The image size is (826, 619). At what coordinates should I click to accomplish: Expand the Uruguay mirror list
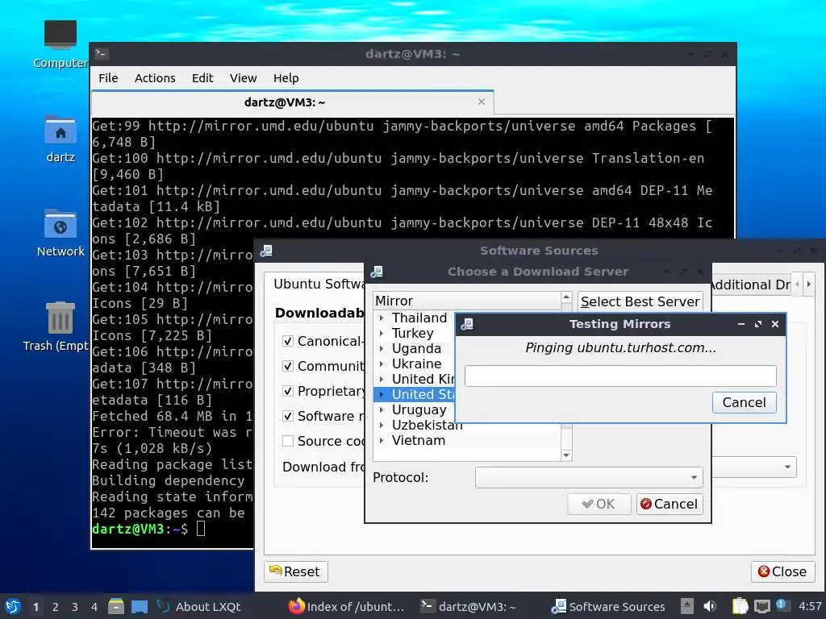pyautogui.click(x=382, y=409)
